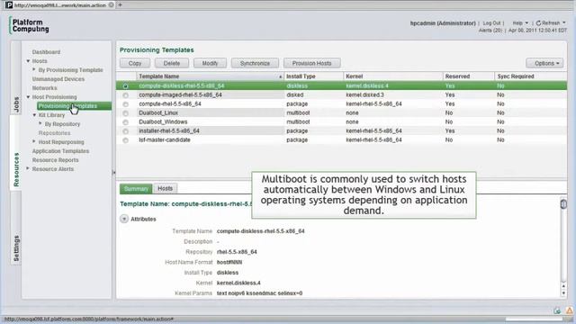Select the Dualboot_Linux radio button
This screenshot has height=324, width=576.
pos(126,113)
